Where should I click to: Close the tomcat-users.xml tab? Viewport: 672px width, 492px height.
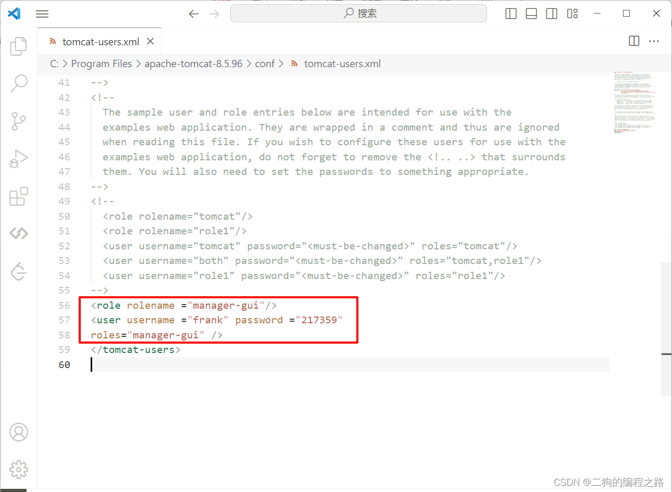point(150,41)
